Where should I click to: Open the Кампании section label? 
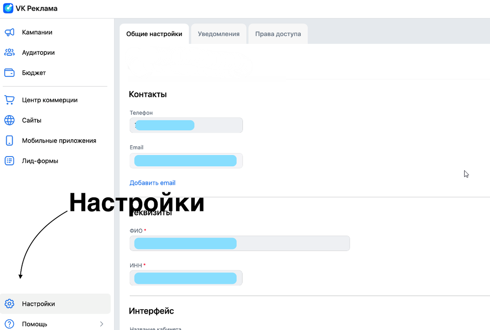click(x=37, y=32)
